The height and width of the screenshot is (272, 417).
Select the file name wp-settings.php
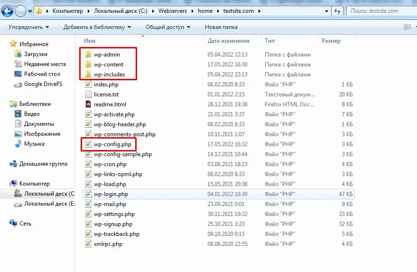point(114,214)
